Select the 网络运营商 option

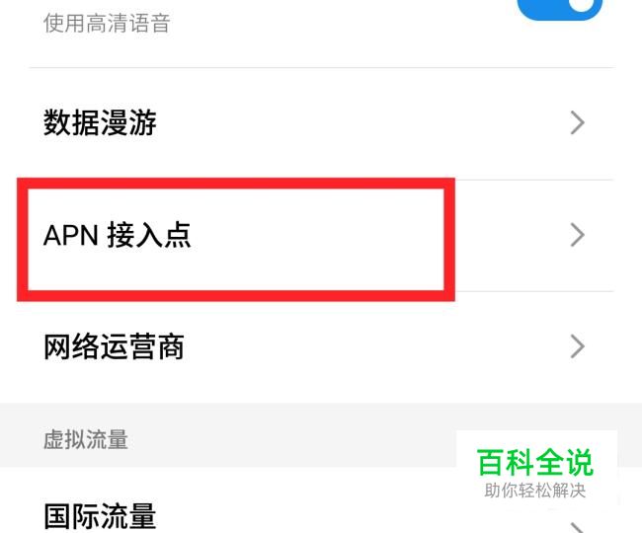click(x=321, y=346)
